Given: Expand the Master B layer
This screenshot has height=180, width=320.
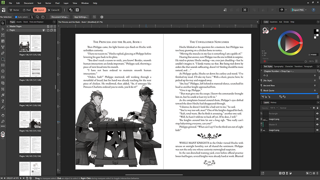Looking at the screenshot, I should tap(262, 125).
